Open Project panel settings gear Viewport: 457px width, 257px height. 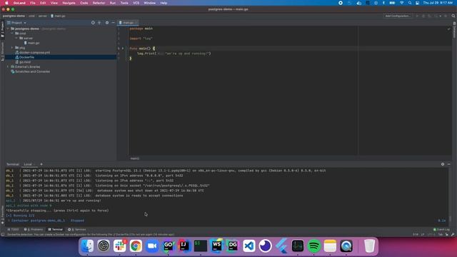107,22
